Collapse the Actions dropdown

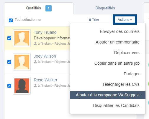coord(125,20)
